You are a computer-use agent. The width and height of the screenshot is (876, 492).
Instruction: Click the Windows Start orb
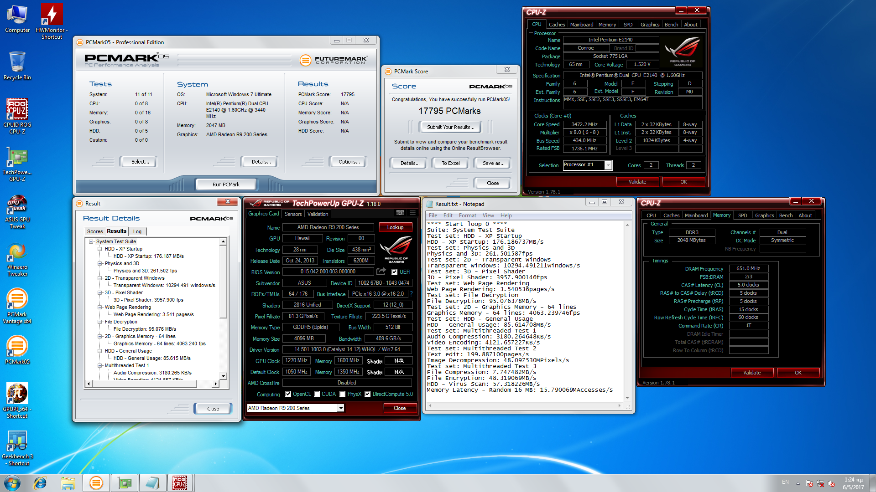tap(12, 483)
